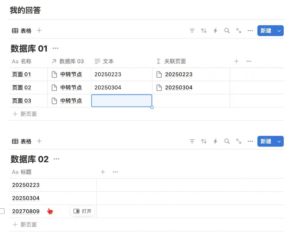Image resolution: width=296 pixels, height=241 pixels.
Task: Open the column options menu in the 数据库 01 header row
Action: point(249,61)
